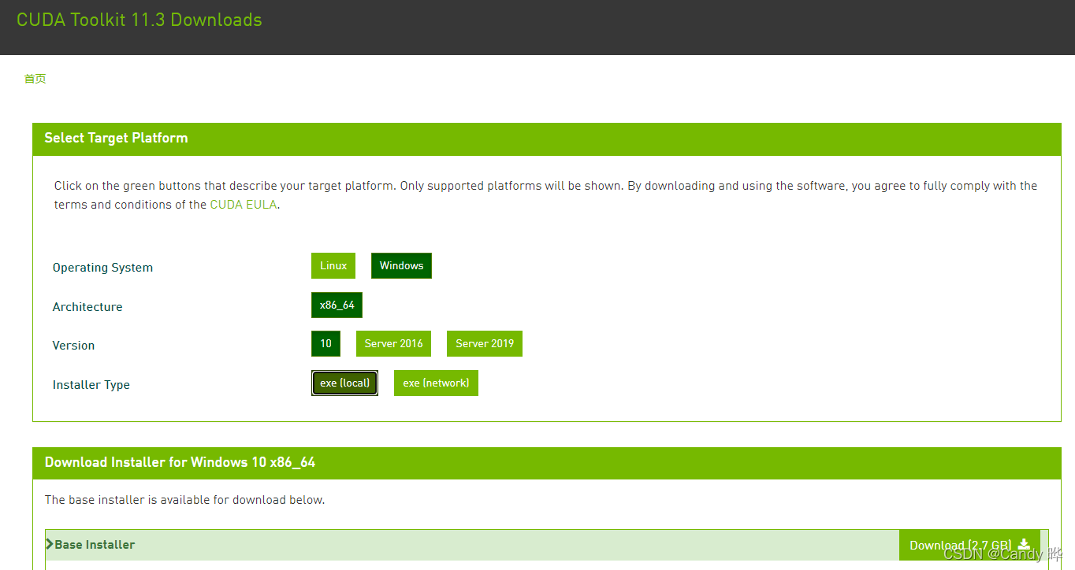This screenshot has width=1075, height=570.
Task: Choose the exe (network) installer type
Action: tap(436, 383)
